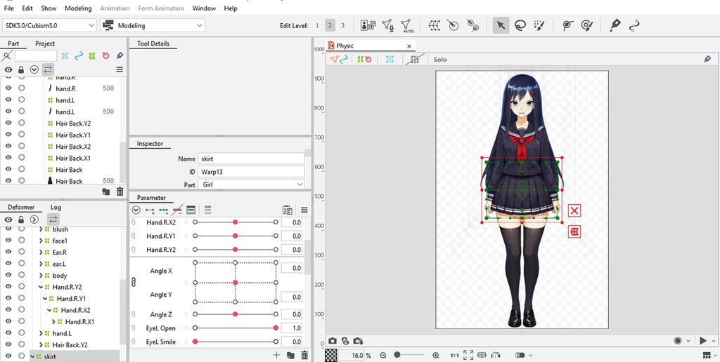This screenshot has width=720, height=362.
Task: Toggle visibility of Hair Back.Y2 part
Action: (x=8, y=123)
